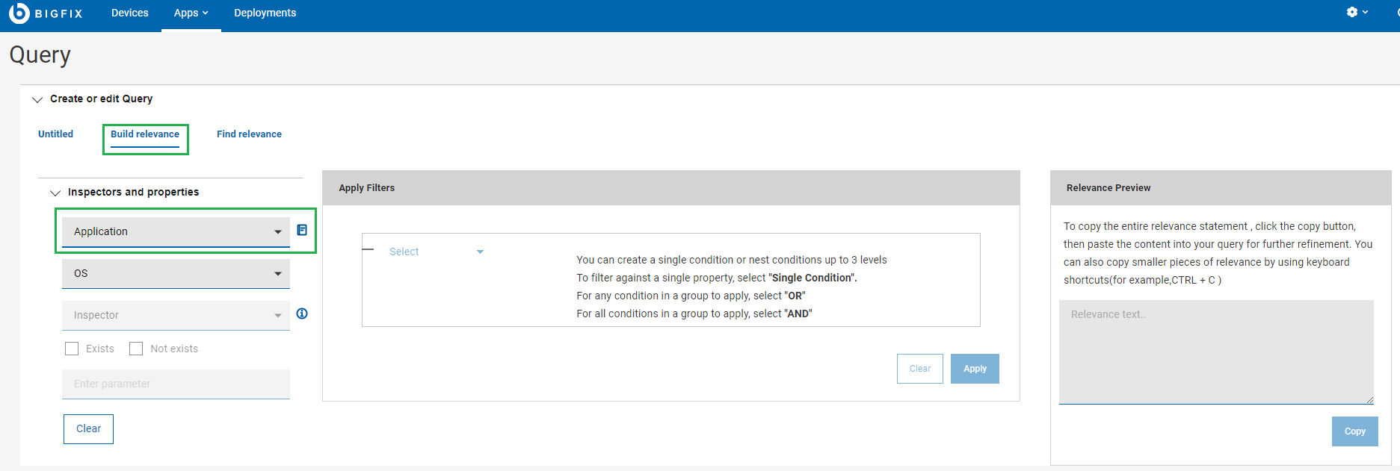
Task: Click the info icon next to Inspector
Action: click(302, 314)
